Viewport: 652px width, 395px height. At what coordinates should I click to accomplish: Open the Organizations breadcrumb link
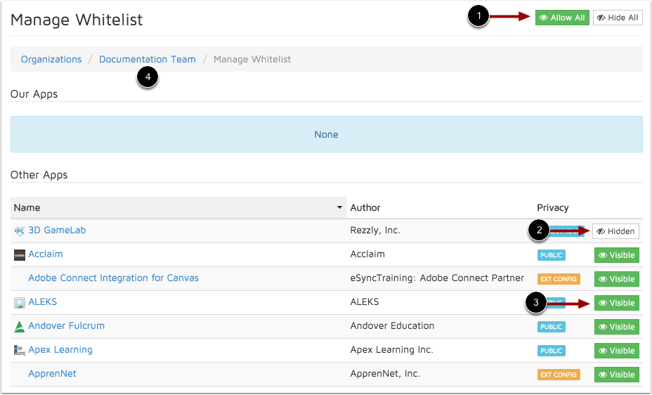[51, 59]
